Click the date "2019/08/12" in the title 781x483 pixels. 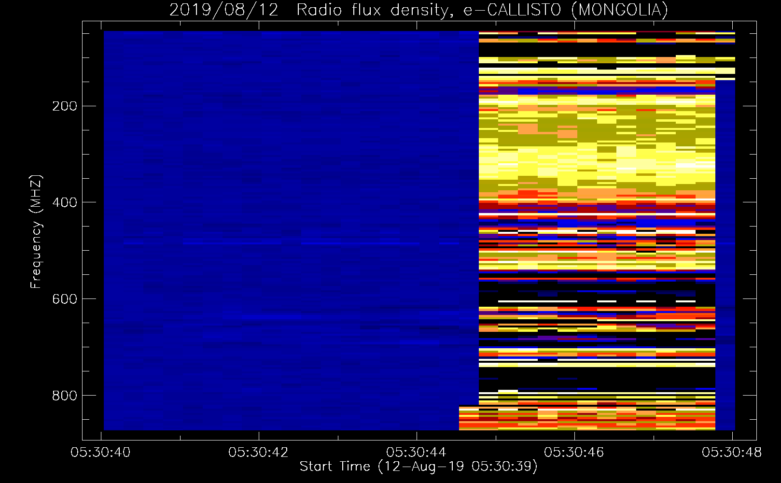pos(224,10)
